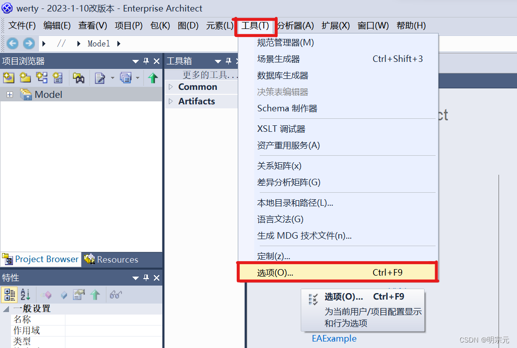Open the 查看(V) menu

[x=92, y=25]
